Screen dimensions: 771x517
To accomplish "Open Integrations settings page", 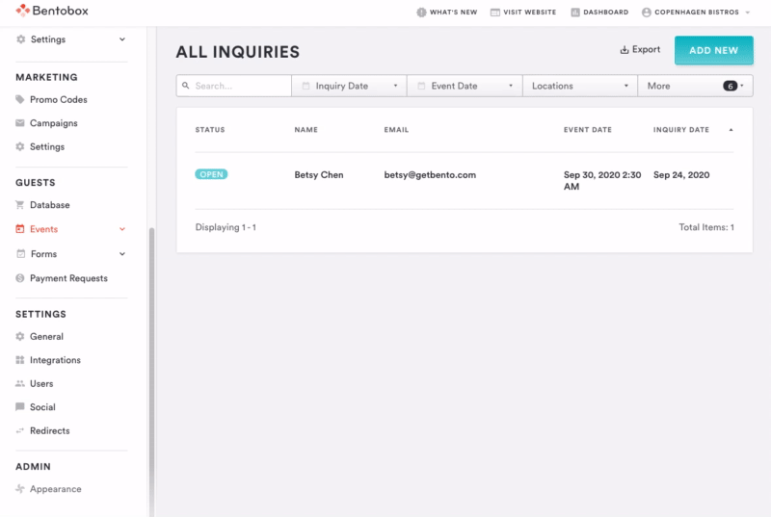I will [x=55, y=360].
